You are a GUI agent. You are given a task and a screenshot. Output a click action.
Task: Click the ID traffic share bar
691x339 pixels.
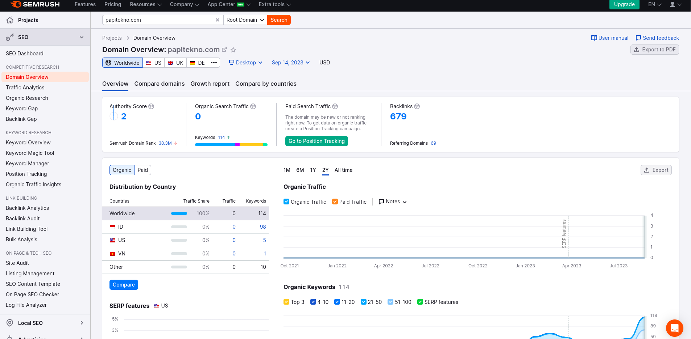(x=179, y=227)
